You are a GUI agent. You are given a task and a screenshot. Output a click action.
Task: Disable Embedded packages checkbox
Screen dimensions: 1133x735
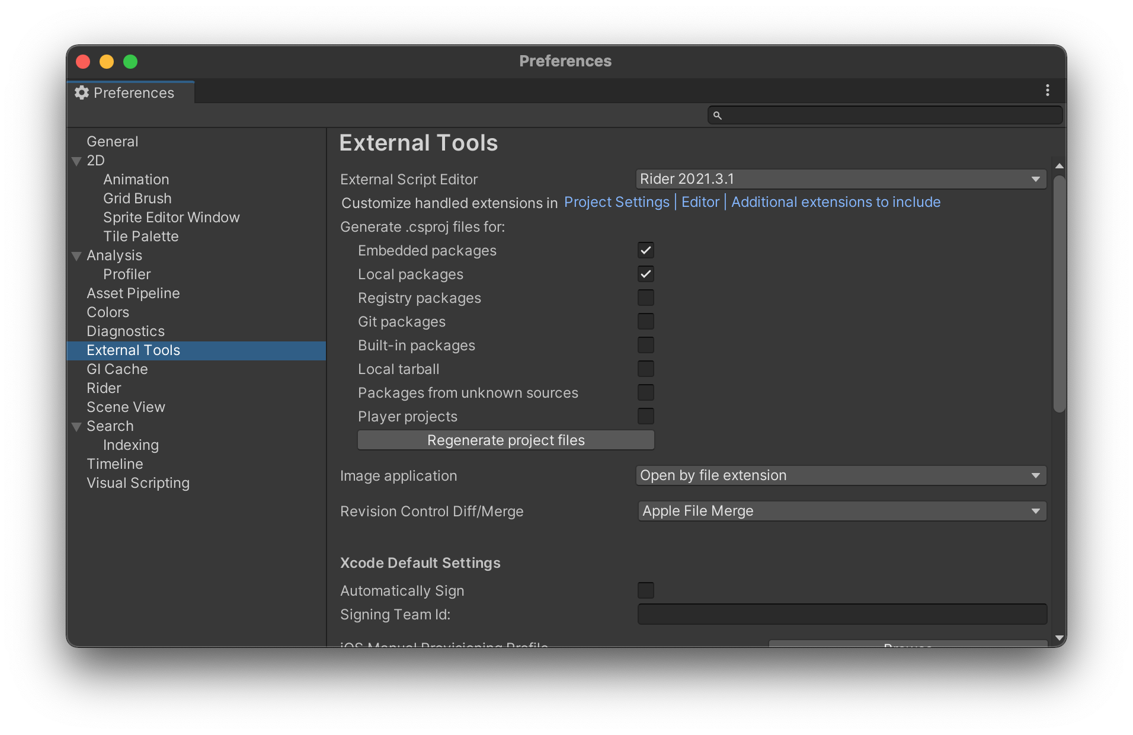tap(645, 251)
